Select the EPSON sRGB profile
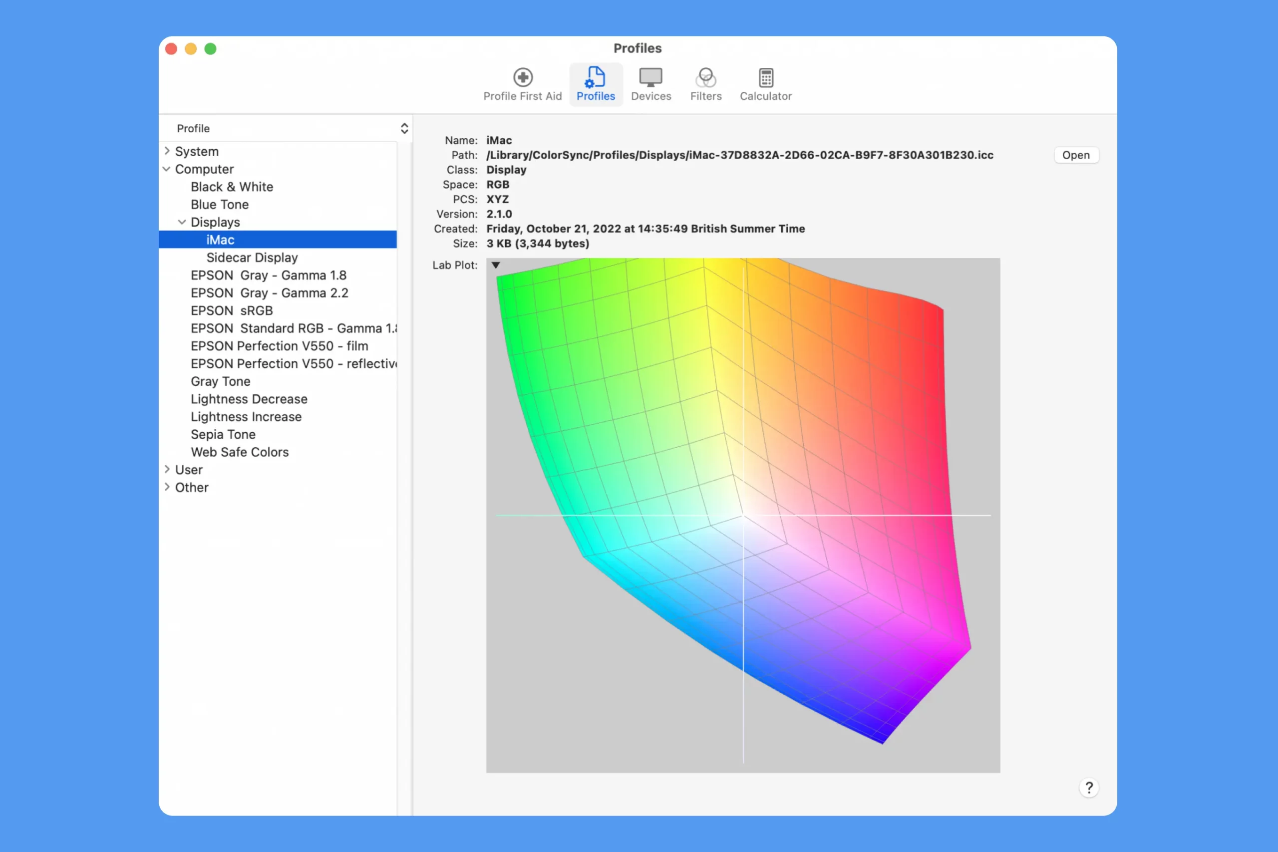 click(232, 311)
